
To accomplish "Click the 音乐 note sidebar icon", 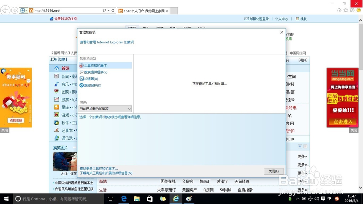I will 57,84.
